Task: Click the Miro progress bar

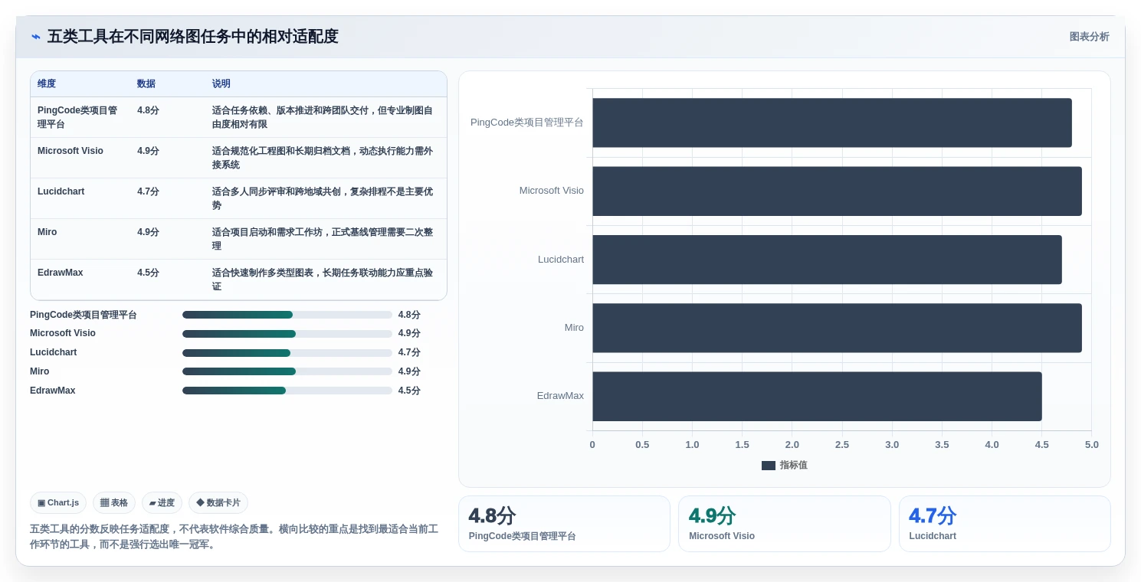Action: click(x=287, y=371)
